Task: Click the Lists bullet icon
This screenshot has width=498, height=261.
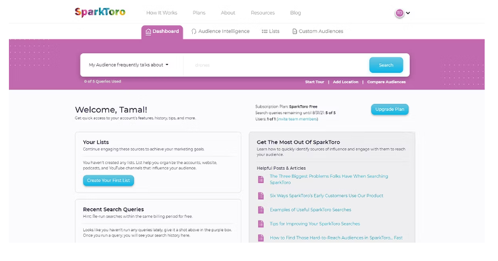Action: [x=265, y=32]
